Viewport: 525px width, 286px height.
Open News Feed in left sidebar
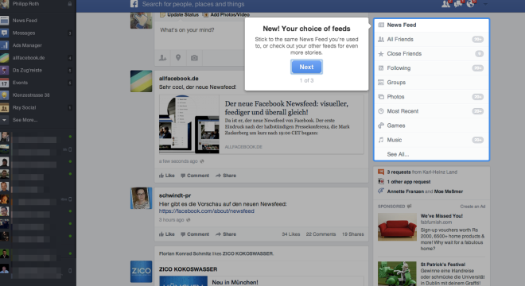pyautogui.click(x=25, y=21)
